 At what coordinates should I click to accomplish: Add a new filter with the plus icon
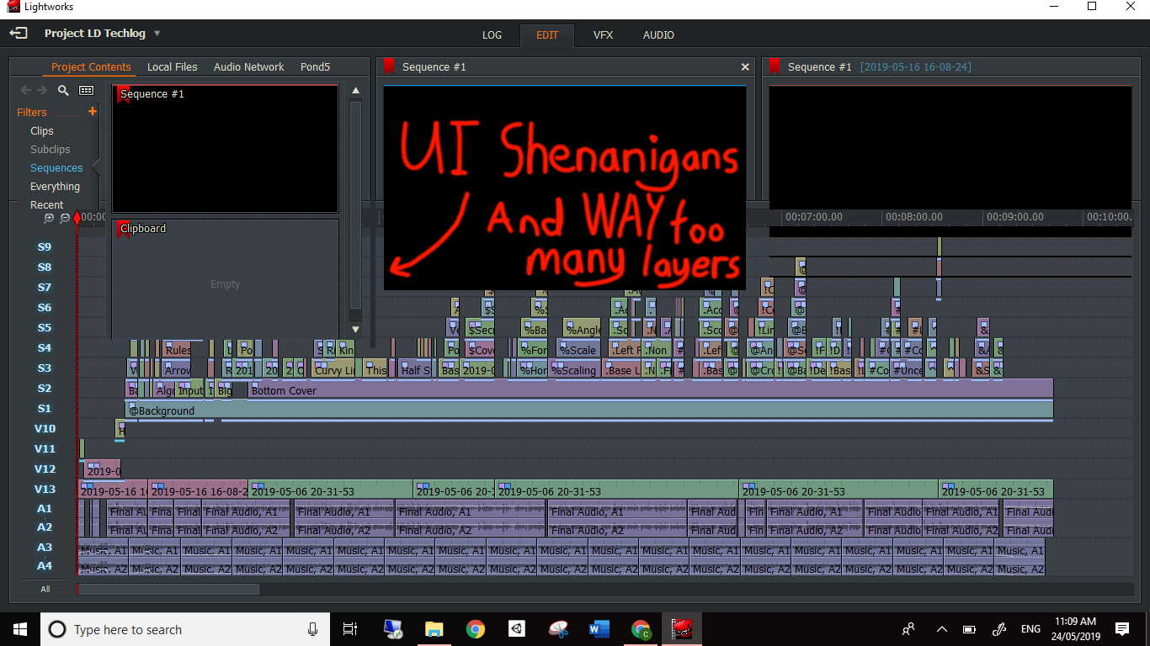click(93, 111)
